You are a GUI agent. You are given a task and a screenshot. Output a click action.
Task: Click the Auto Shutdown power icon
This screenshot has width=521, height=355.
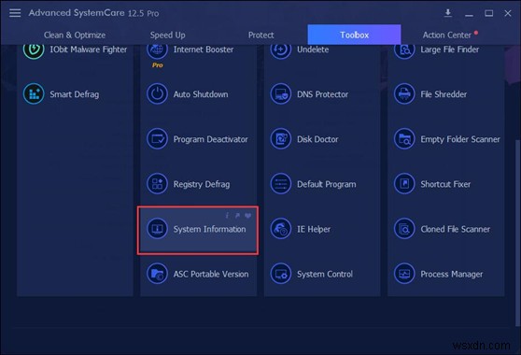[x=157, y=94]
